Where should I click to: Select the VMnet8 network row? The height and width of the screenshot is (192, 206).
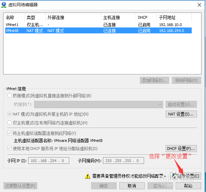click(98, 31)
